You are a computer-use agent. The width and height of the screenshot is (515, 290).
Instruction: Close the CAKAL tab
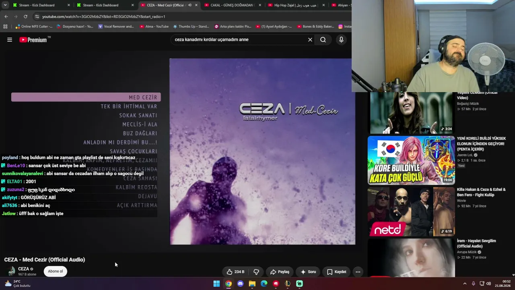[x=260, y=5]
